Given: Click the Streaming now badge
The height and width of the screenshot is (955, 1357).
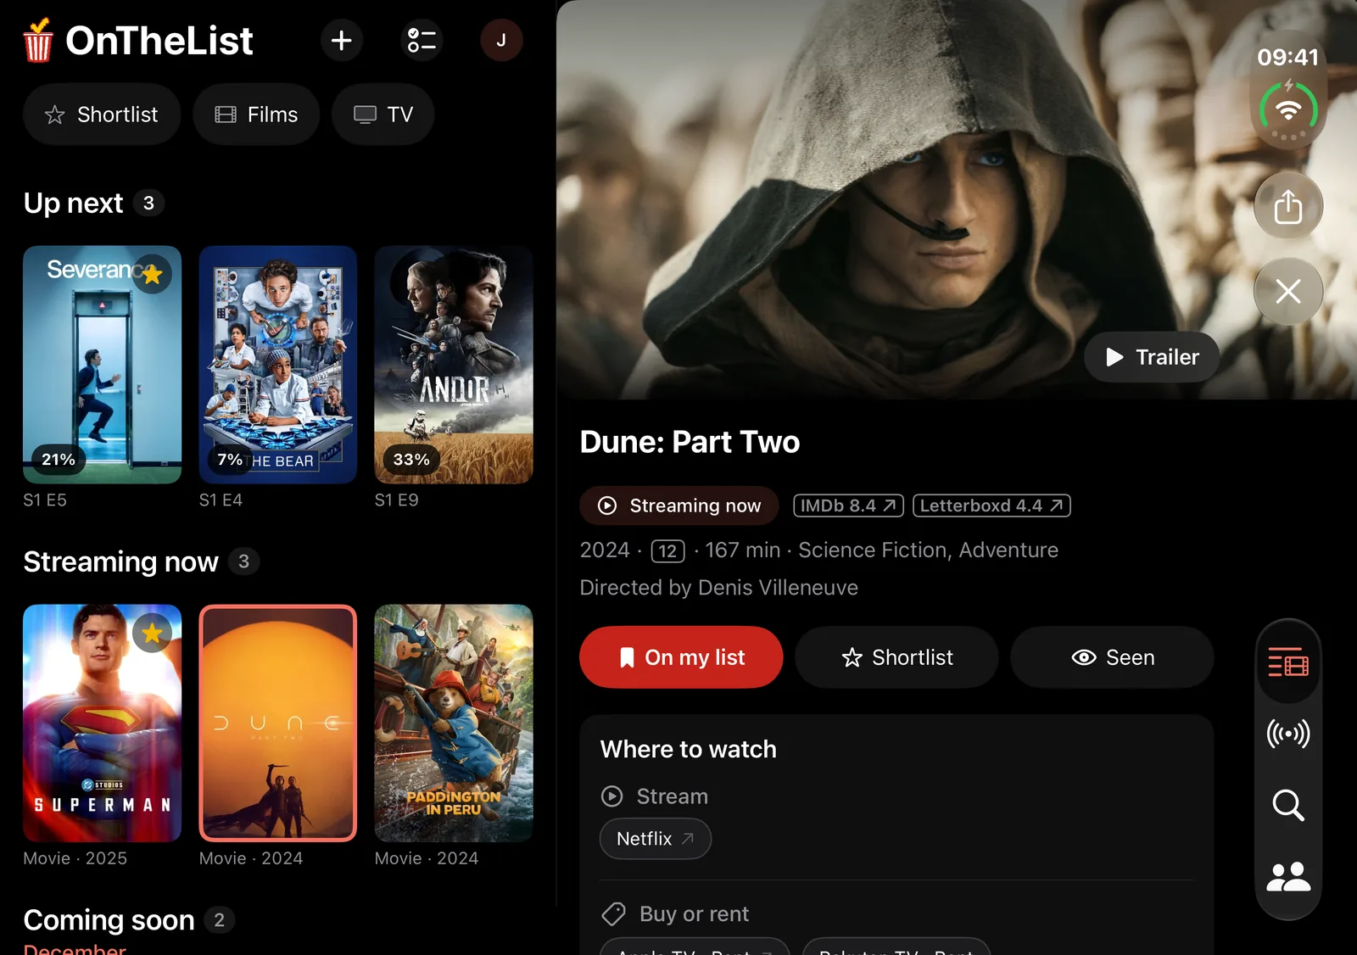Looking at the screenshot, I should point(679,505).
